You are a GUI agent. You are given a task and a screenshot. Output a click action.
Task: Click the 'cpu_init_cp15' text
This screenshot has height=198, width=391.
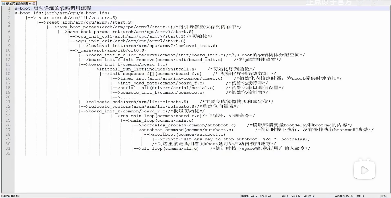(95, 36)
